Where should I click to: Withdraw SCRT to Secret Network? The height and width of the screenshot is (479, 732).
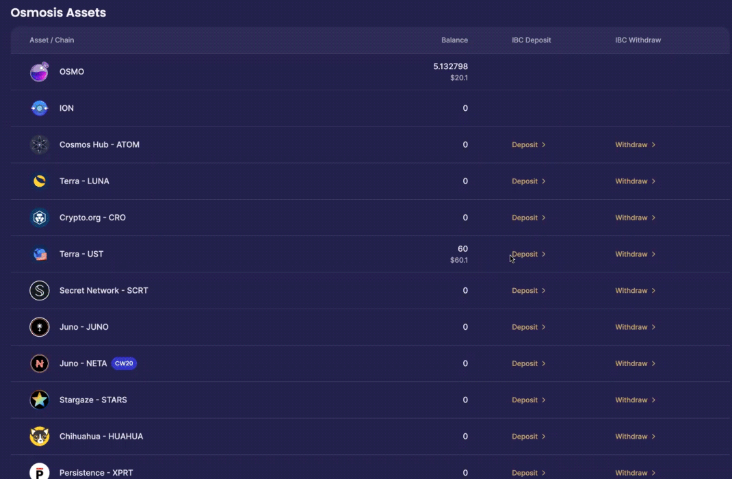(636, 290)
